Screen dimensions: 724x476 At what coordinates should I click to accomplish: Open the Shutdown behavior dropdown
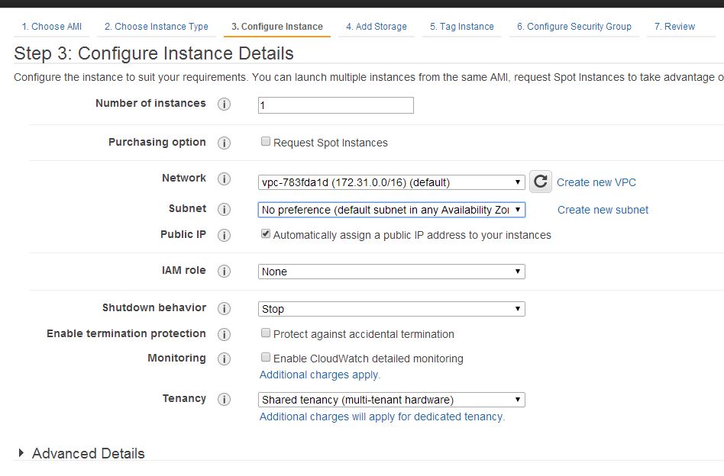point(392,309)
